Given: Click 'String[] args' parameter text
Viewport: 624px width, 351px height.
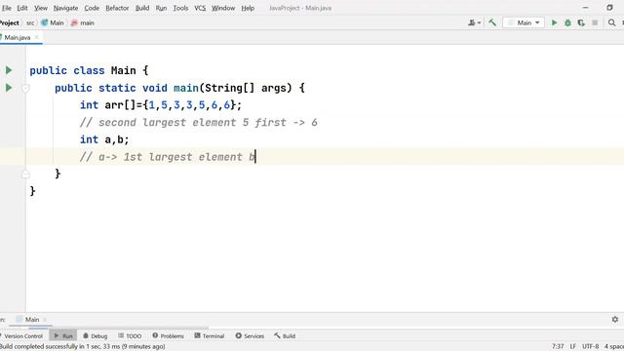Looking at the screenshot, I should (x=248, y=88).
